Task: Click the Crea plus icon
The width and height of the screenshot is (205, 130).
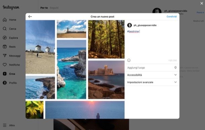Action: pos(5,74)
